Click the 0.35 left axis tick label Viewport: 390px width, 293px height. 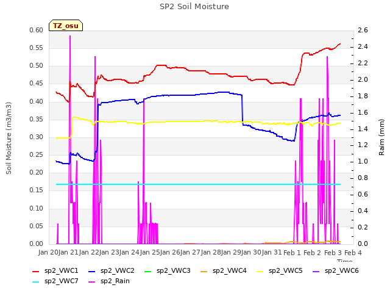(x=37, y=120)
